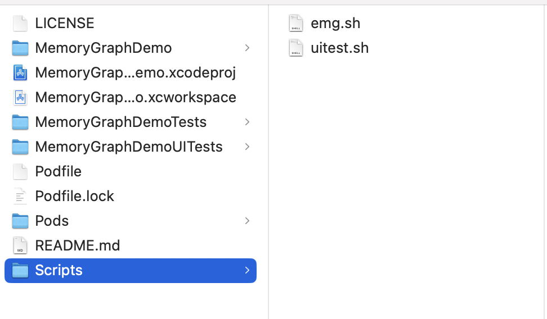
Task: Select the MemoryGraphDemoUITests folder name
Action: (x=128, y=147)
